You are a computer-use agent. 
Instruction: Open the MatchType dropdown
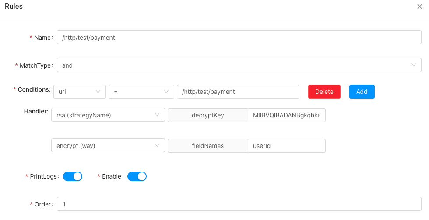tap(232, 65)
